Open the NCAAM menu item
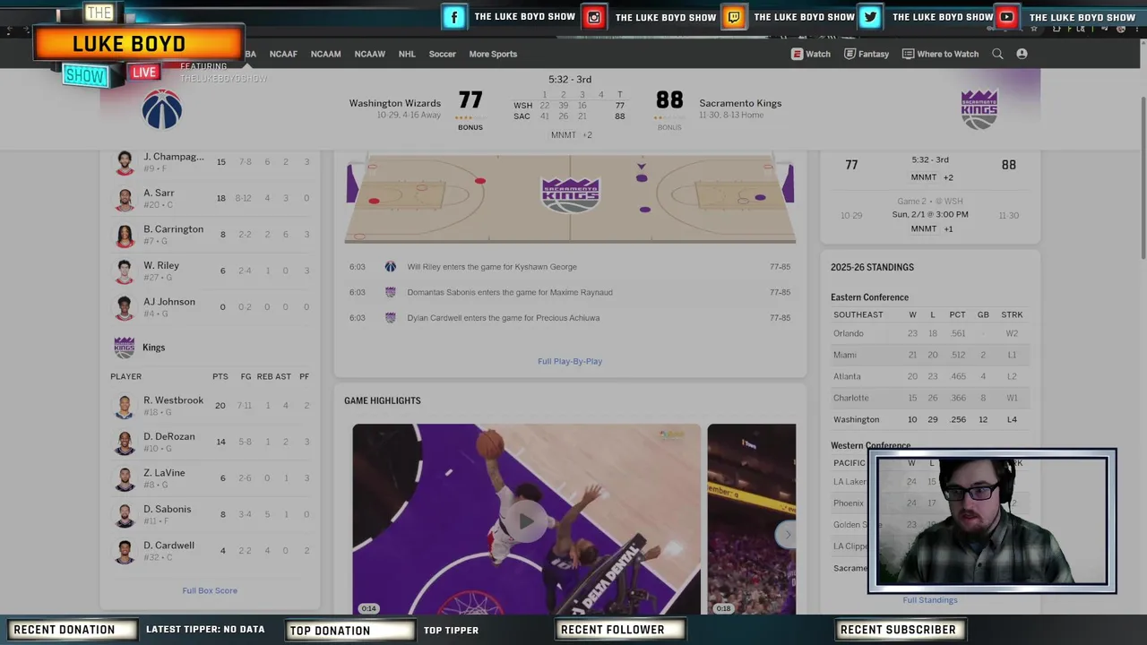 325,54
